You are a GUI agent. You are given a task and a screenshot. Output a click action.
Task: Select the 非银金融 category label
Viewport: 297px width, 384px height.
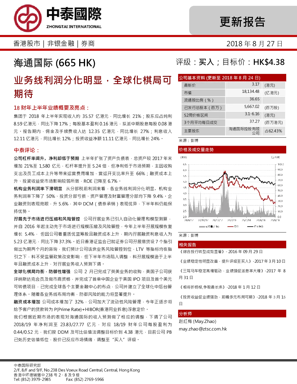(61, 44)
